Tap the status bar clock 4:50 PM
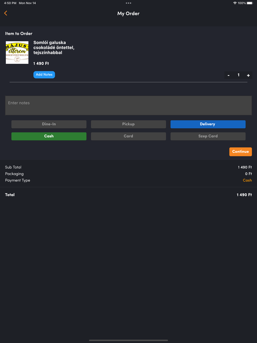The height and width of the screenshot is (343, 257). click(x=10, y=3)
